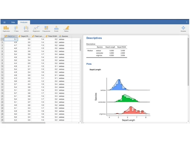Viewport: 190px width, 143px height.
Task: Select the Sepal.Length column header
Action: 11,36
